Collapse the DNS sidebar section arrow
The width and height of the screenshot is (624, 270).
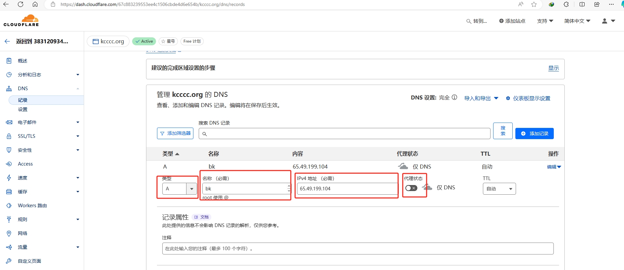pos(78,89)
